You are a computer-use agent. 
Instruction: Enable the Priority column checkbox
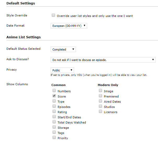(x=54, y=138)
